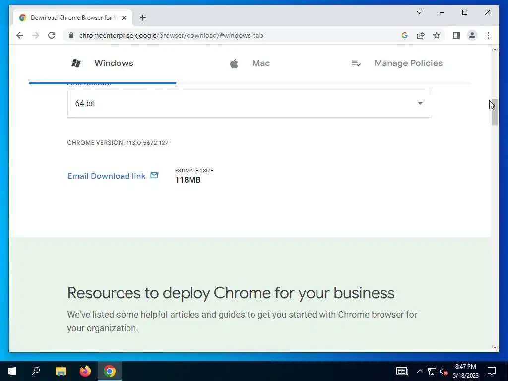Show hidden system tray icons
508x381 pixels.
tap(420, 371)
